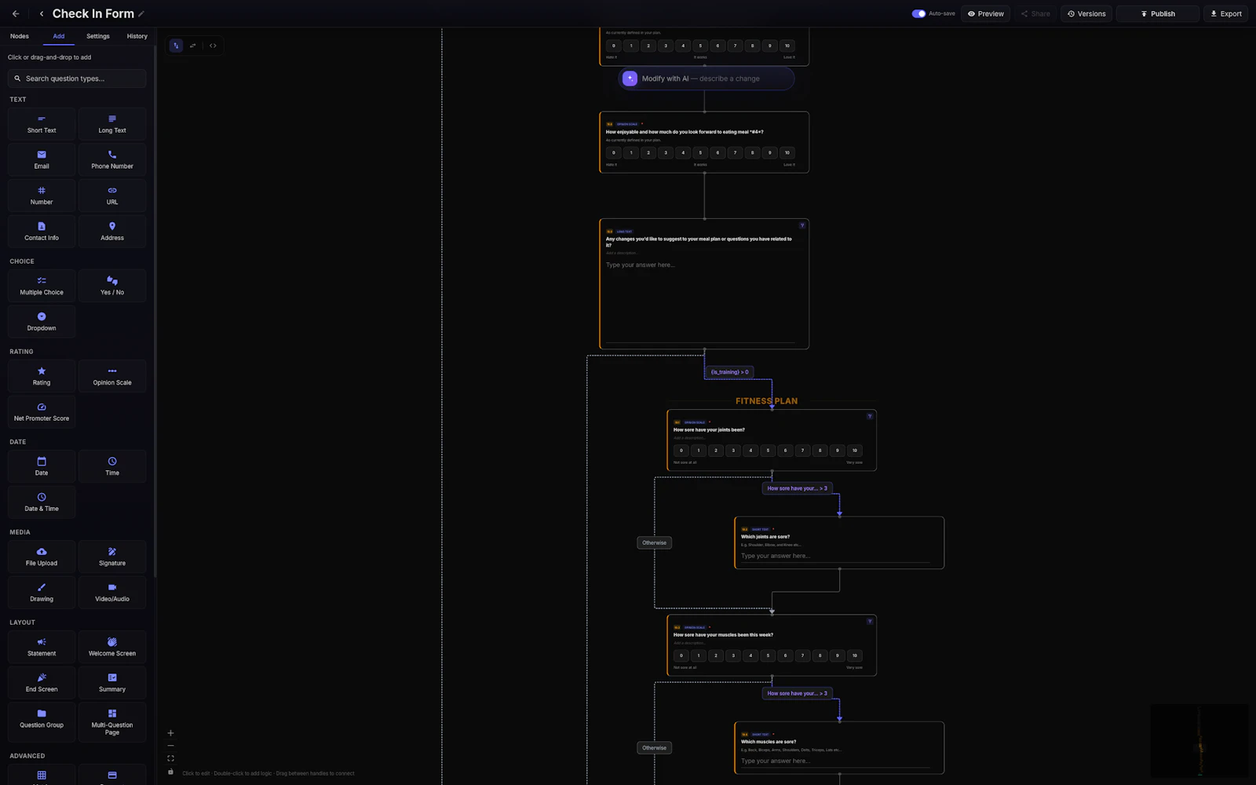Add a Statement block
Image resolution: width=1256 pixels, height=785 pixels.
tap(42, 647)
